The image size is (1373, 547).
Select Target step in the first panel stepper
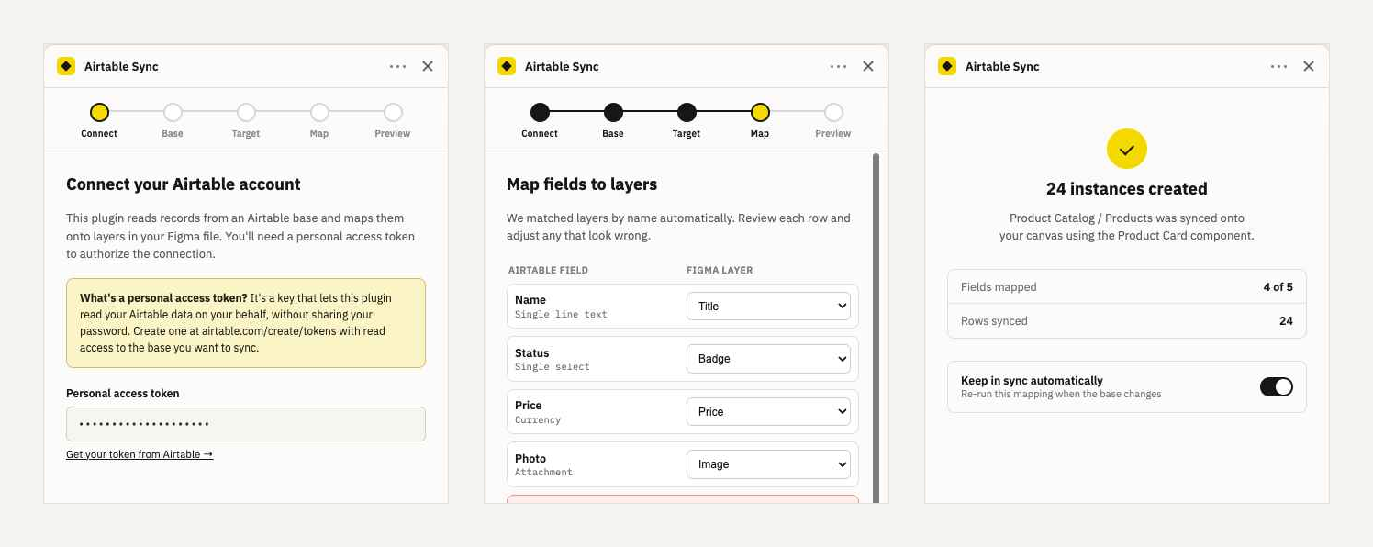tap(246, 120)
